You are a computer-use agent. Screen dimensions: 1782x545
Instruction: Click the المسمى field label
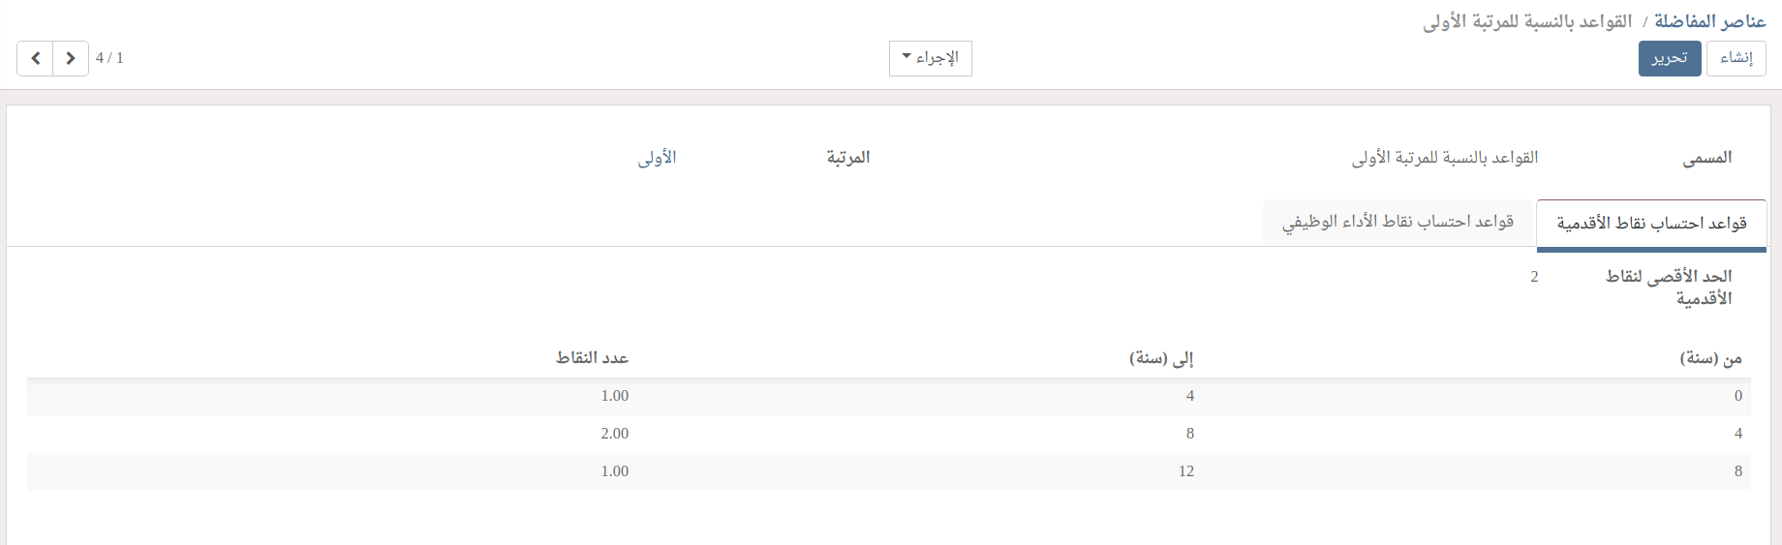point(1706,158)
